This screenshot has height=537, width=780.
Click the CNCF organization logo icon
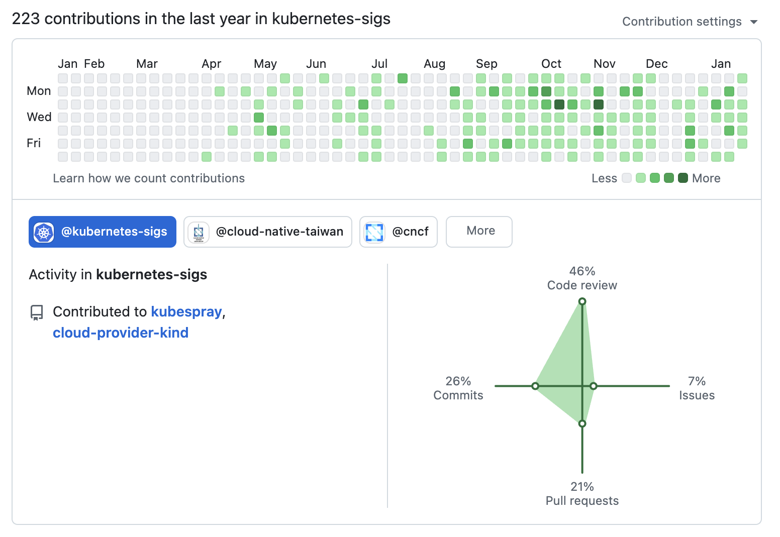click(x=374, y=232)
